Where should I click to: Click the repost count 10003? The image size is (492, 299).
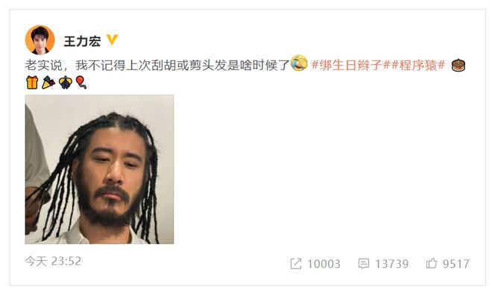coord(324,264)
